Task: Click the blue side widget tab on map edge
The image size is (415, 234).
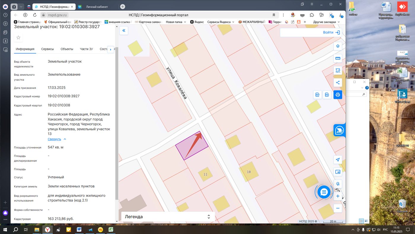Action: (x=339, y=130)
